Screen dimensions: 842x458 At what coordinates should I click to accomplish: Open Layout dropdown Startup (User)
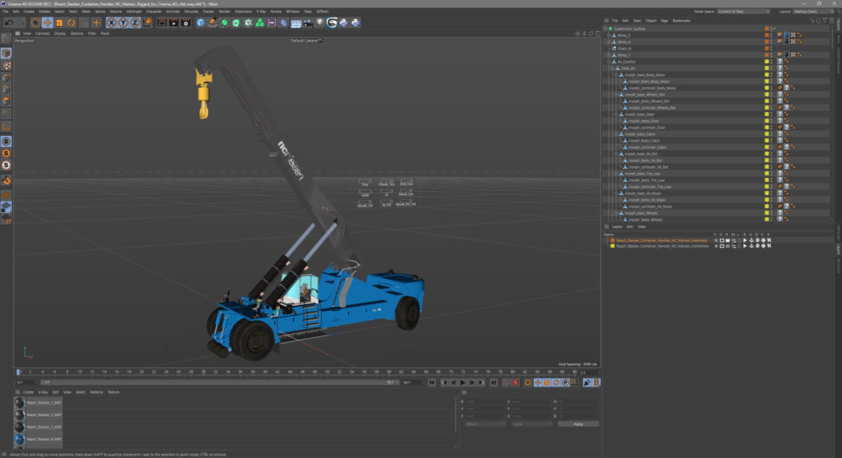click(813, 11)
